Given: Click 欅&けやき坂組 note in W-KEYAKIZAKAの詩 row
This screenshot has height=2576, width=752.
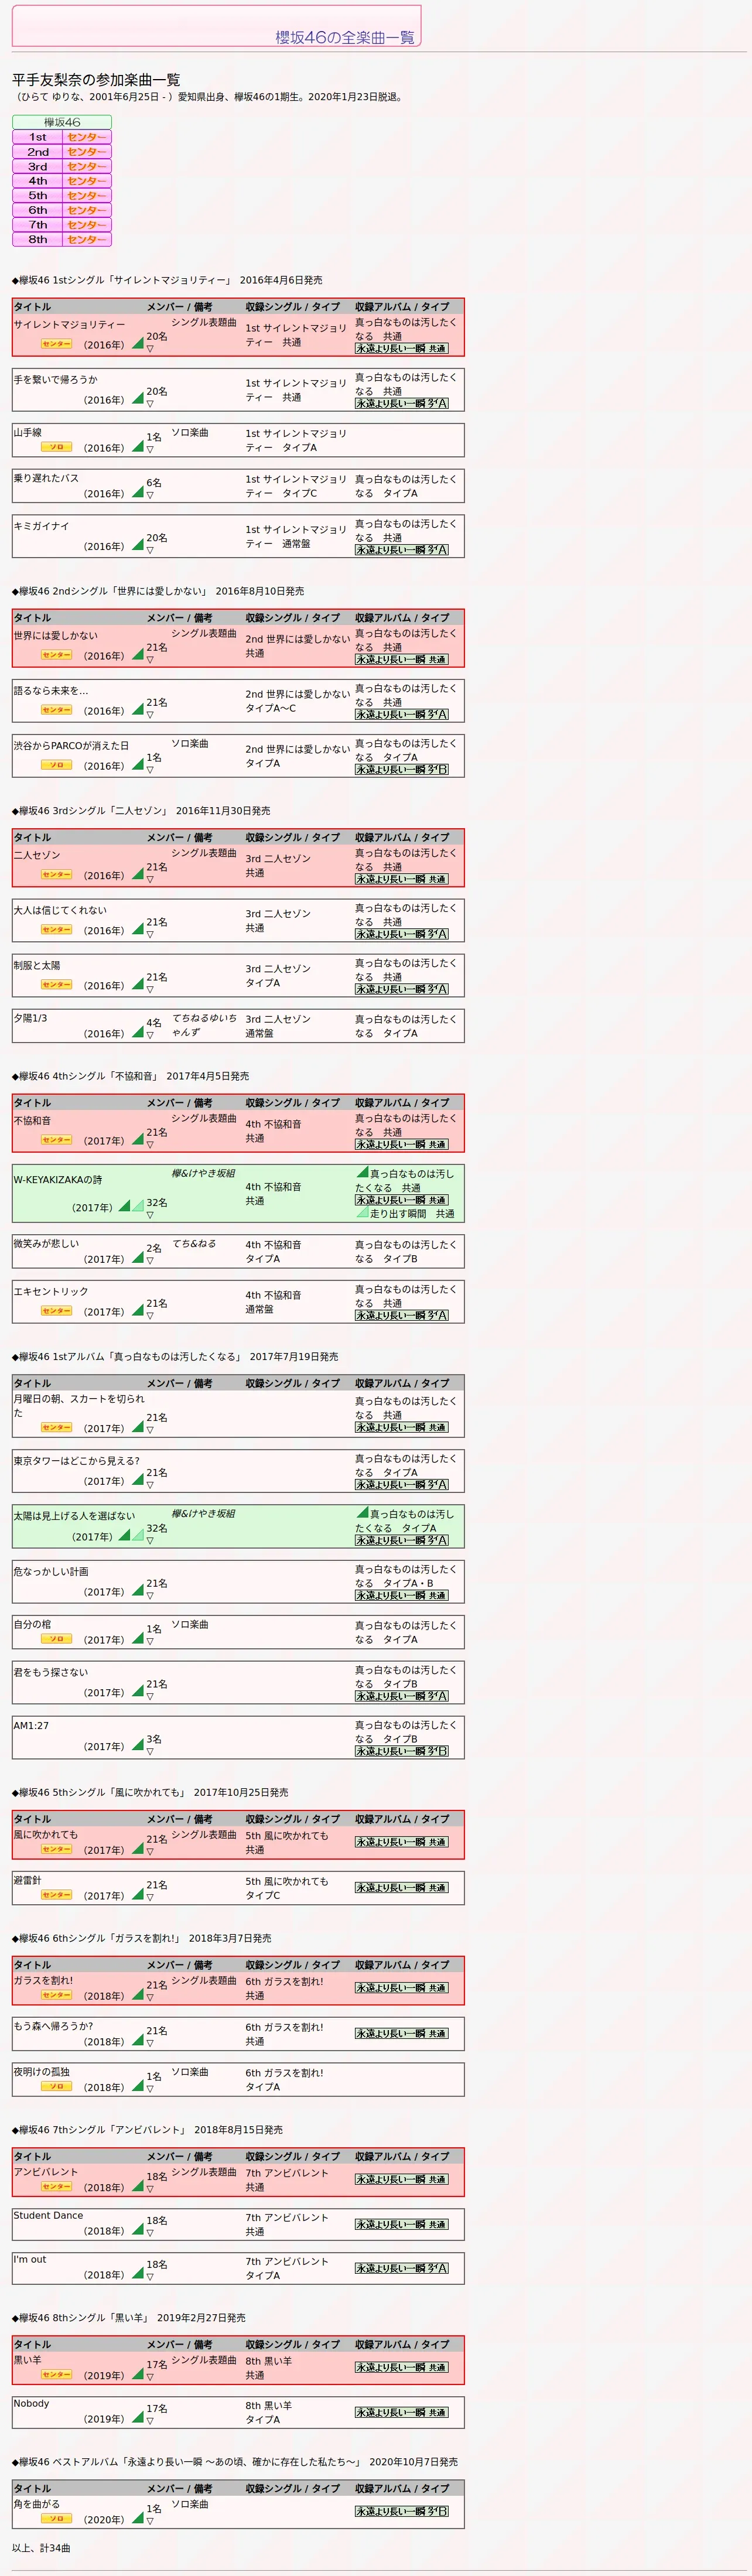Looking at the screenshot, I should (203, 1173).
